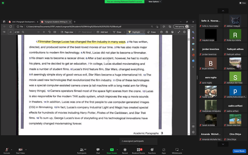Screen dimensions: 248x155
Task: Switch to Unit 3 Paragraph Development tab
Action: 23,22
